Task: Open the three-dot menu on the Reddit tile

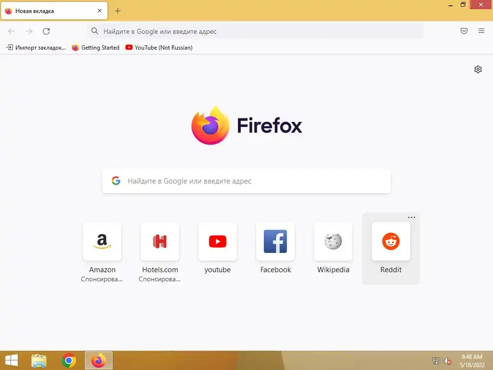Action: tap(412, 217)
